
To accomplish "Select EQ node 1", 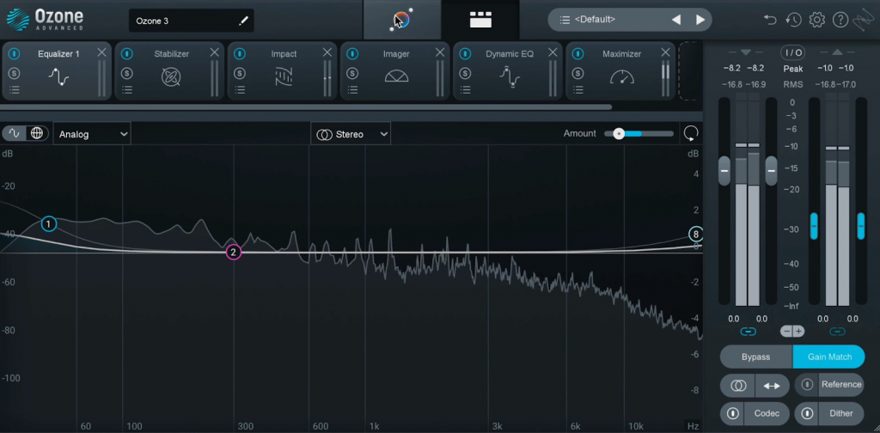I will 49,224.
